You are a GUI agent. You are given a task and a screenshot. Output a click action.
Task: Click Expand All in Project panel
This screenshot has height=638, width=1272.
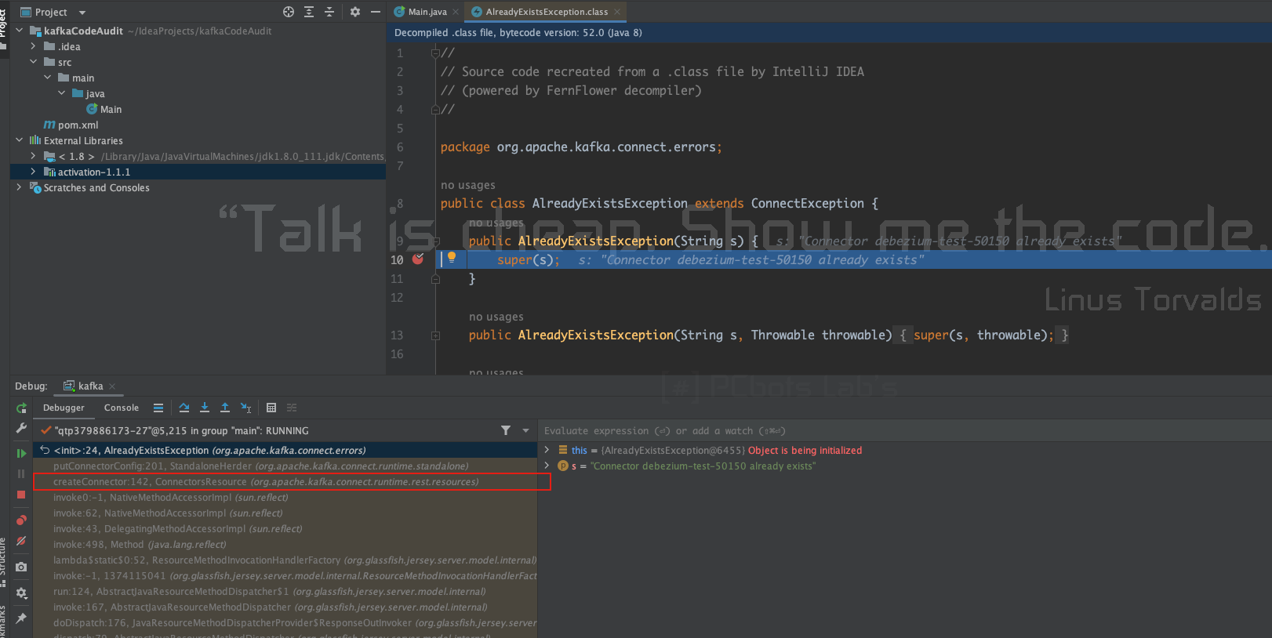pyautogui.click(x=309, y=12)
